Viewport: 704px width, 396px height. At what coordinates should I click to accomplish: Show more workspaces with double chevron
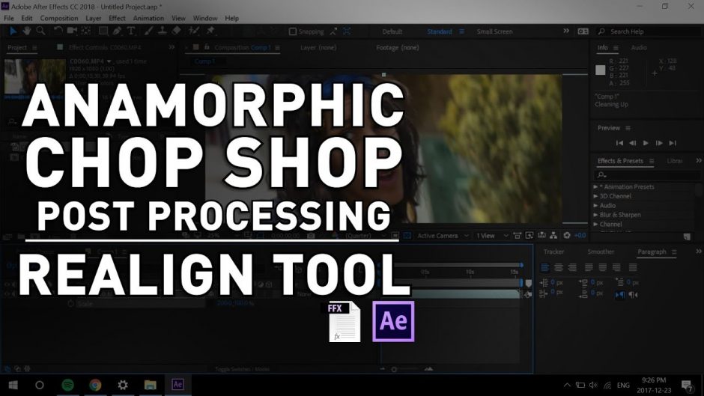566,31
